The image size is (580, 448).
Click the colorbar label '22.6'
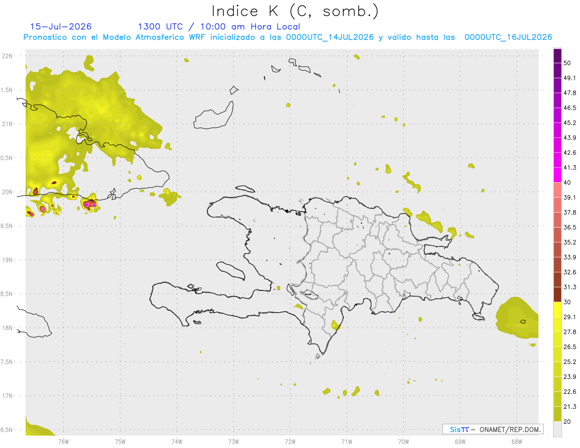[x=570, y=391]
